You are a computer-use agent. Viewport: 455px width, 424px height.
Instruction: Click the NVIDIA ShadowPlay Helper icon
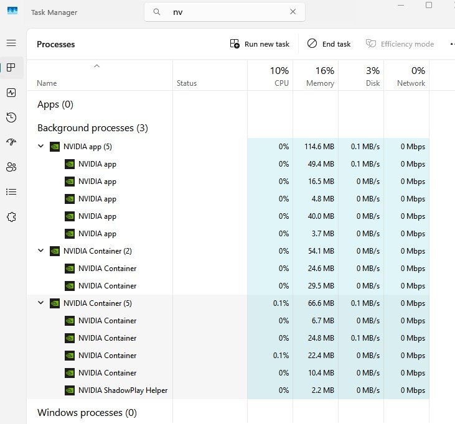pos(70,390)
